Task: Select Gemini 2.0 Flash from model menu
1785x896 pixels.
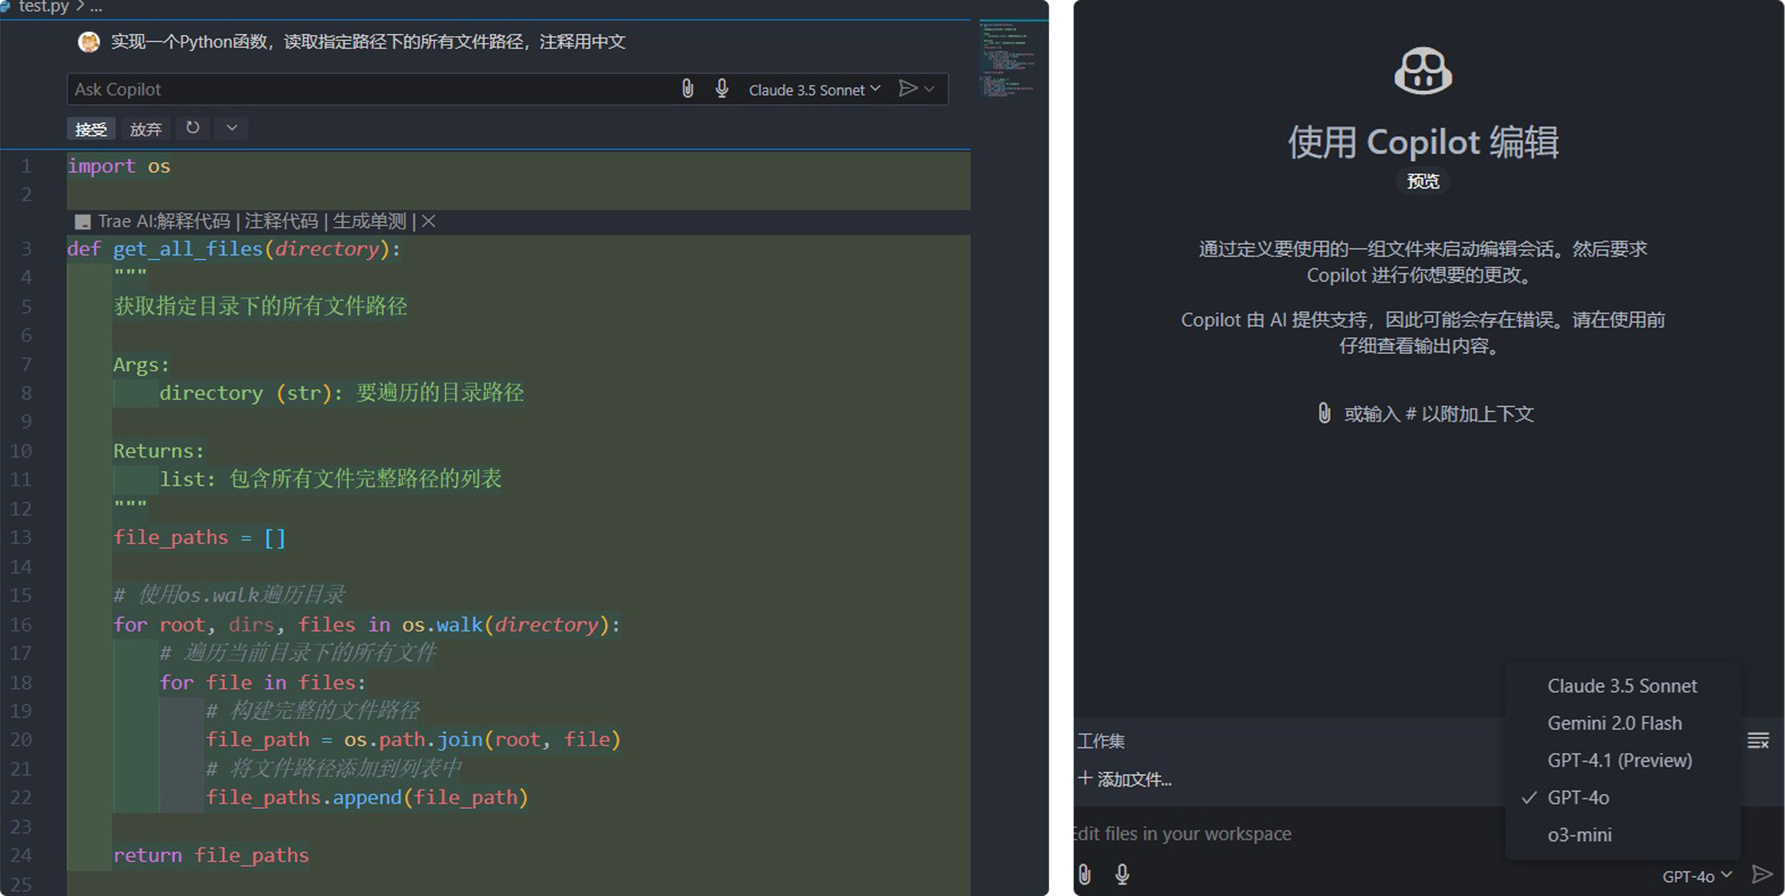Action: [x=1622, y=724]
